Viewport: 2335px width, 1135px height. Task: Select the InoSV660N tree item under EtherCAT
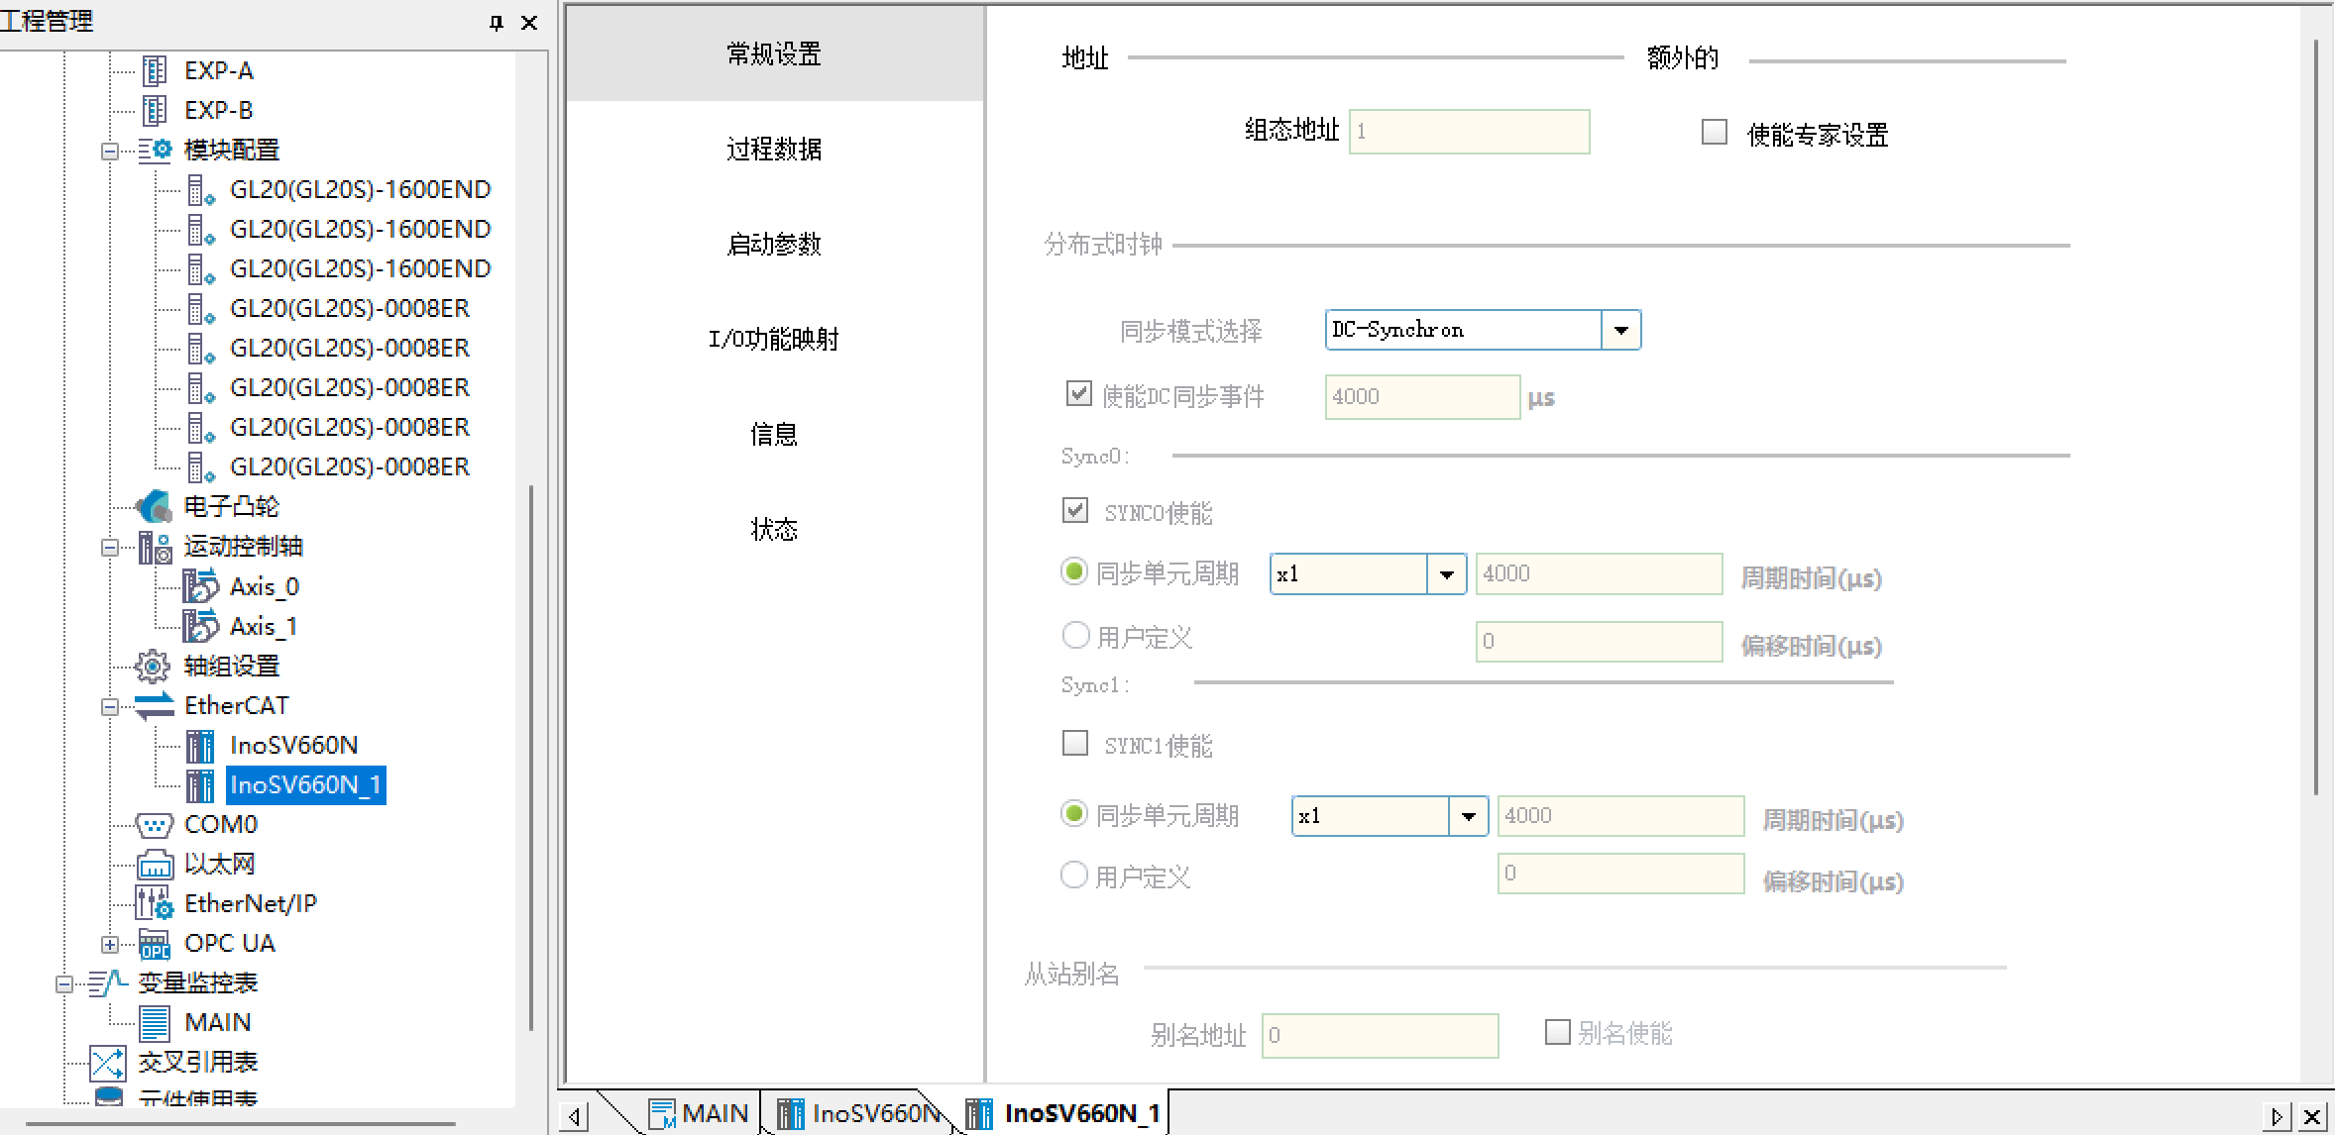tap(293, 745)
